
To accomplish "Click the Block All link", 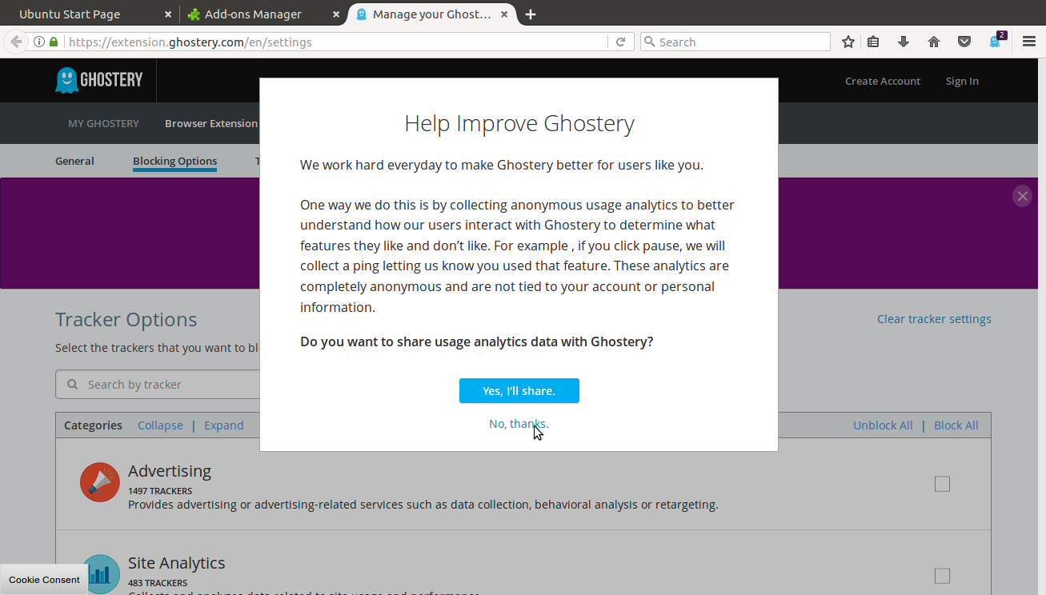I will click(956, 425).
